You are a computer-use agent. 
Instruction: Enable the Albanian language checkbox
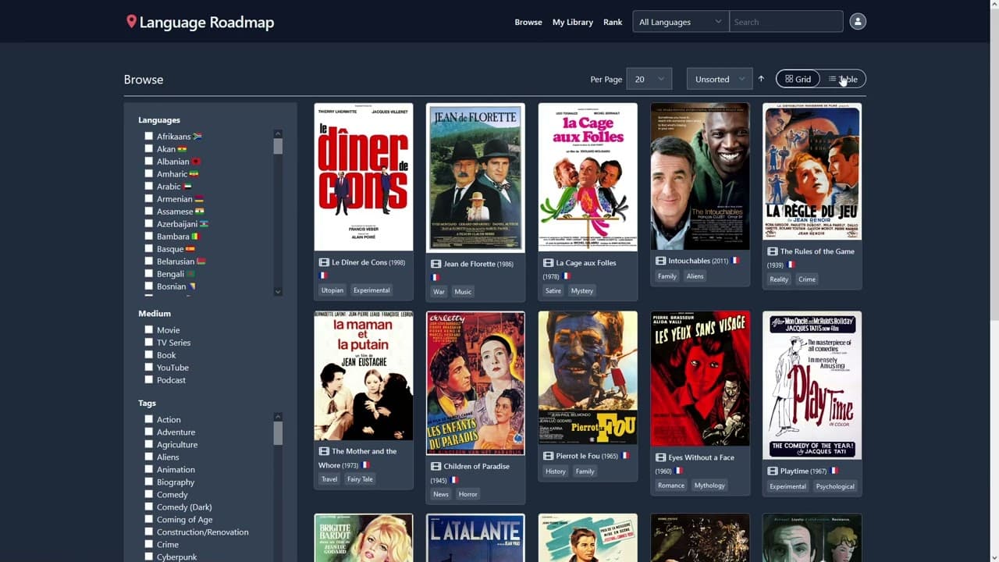coord(148,162)
